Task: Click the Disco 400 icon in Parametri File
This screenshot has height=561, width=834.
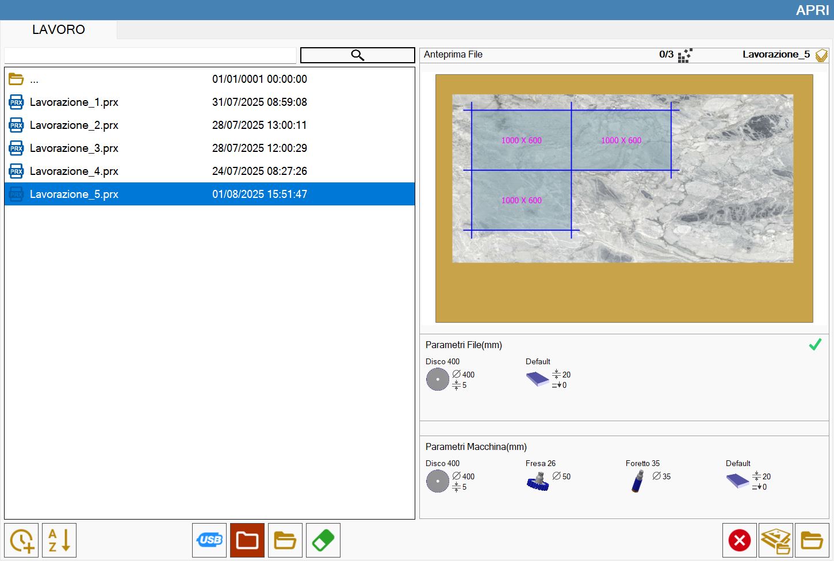Action: tap(438, 380)
